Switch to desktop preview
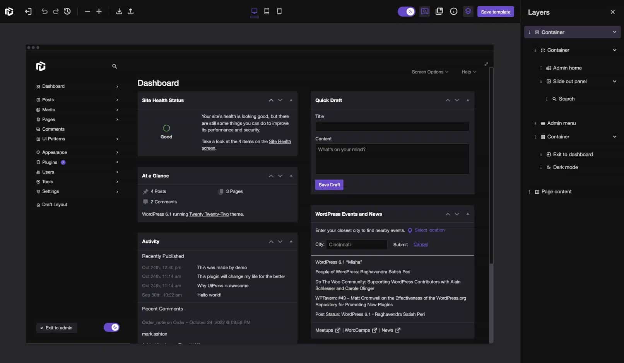The image size is (624, 363). (x=254, y=12)
